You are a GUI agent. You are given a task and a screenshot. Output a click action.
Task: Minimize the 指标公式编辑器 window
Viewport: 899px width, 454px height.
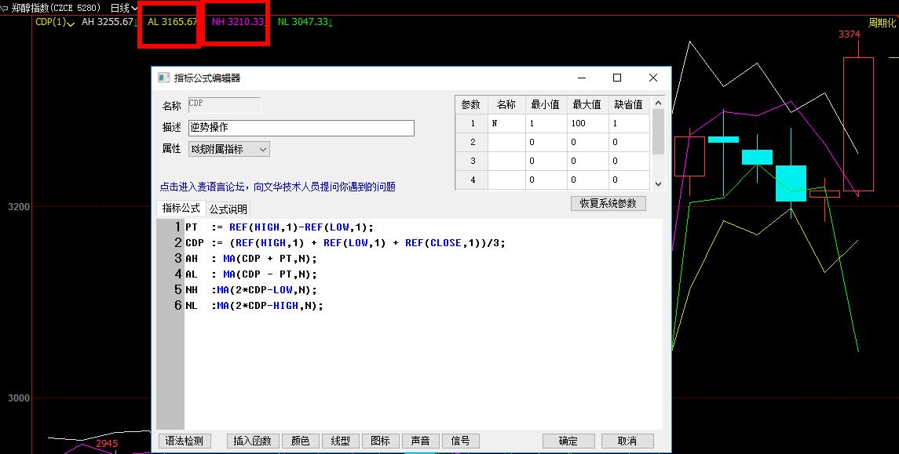pyautogui.click(x=581, y=78)
